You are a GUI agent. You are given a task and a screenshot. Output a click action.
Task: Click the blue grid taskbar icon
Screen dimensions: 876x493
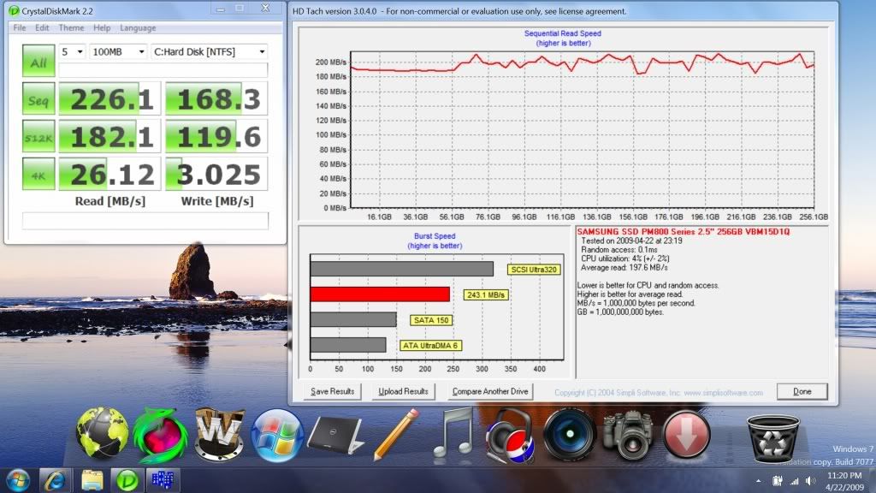pos(163,480)
